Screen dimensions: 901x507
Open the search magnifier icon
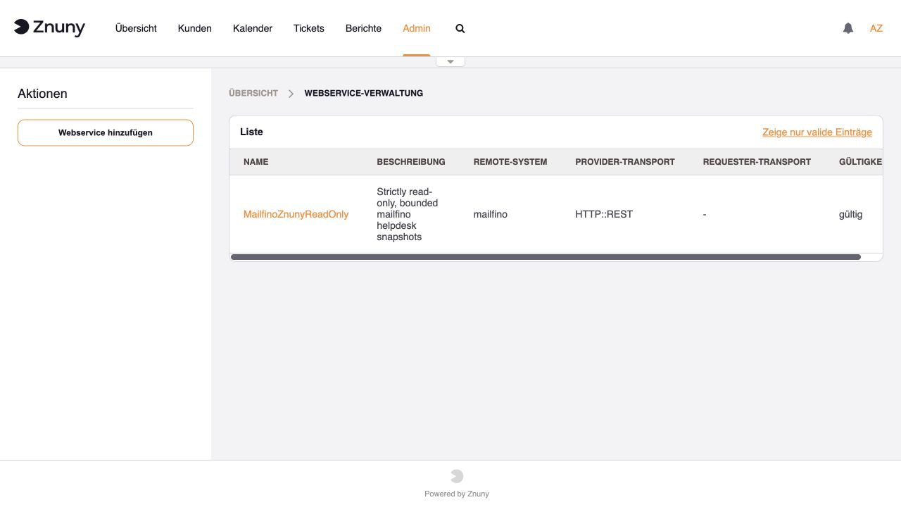[x=460, y=28]
